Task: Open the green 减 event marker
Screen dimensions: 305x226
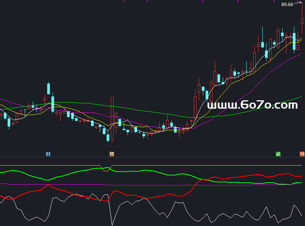Action: (278, 154)
